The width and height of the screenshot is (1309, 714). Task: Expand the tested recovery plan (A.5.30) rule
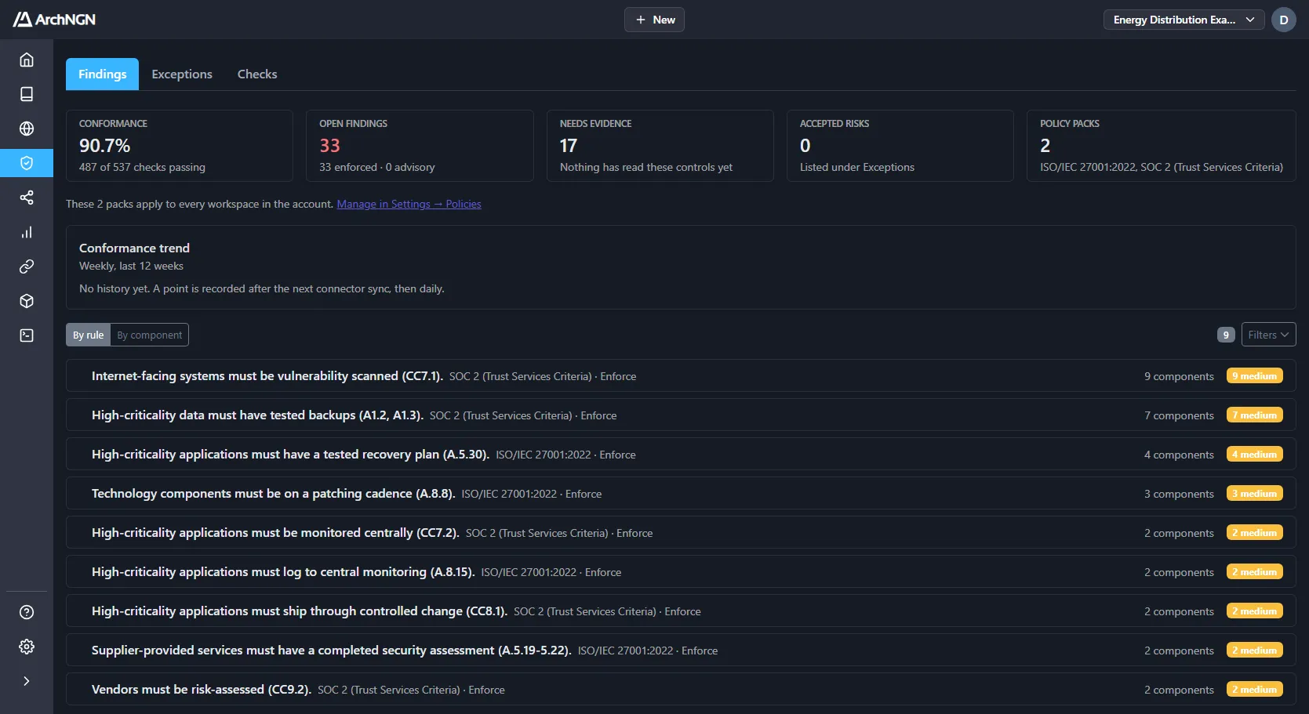tap(681, 455)
